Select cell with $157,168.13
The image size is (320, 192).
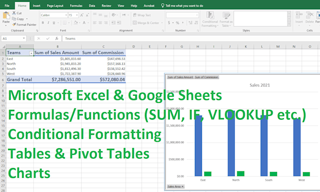pos(104,64)
